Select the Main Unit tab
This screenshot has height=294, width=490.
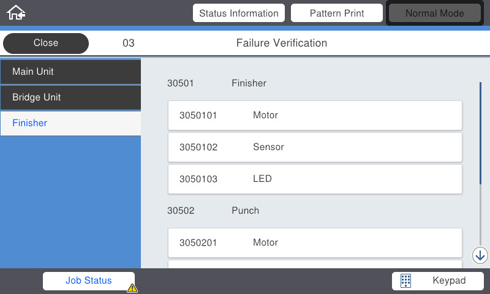pos(70,72)
